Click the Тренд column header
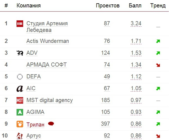This screenshot has width=169, height=140. pos(158,6)
